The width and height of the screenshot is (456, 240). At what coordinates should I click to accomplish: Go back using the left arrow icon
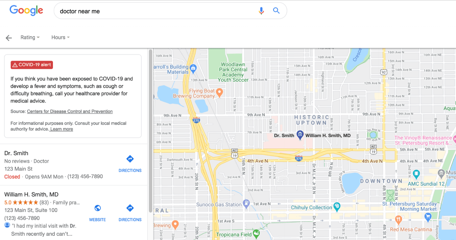click(x=9, y=38)
